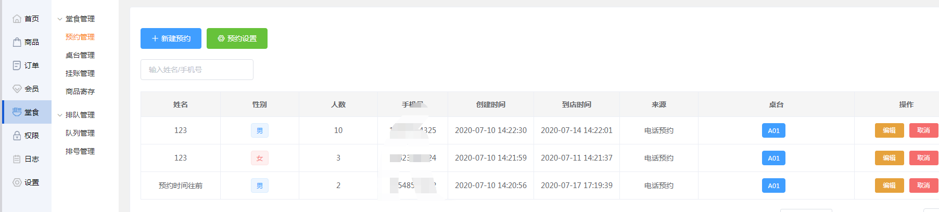Open 预约设置 green button

(237, 38)
